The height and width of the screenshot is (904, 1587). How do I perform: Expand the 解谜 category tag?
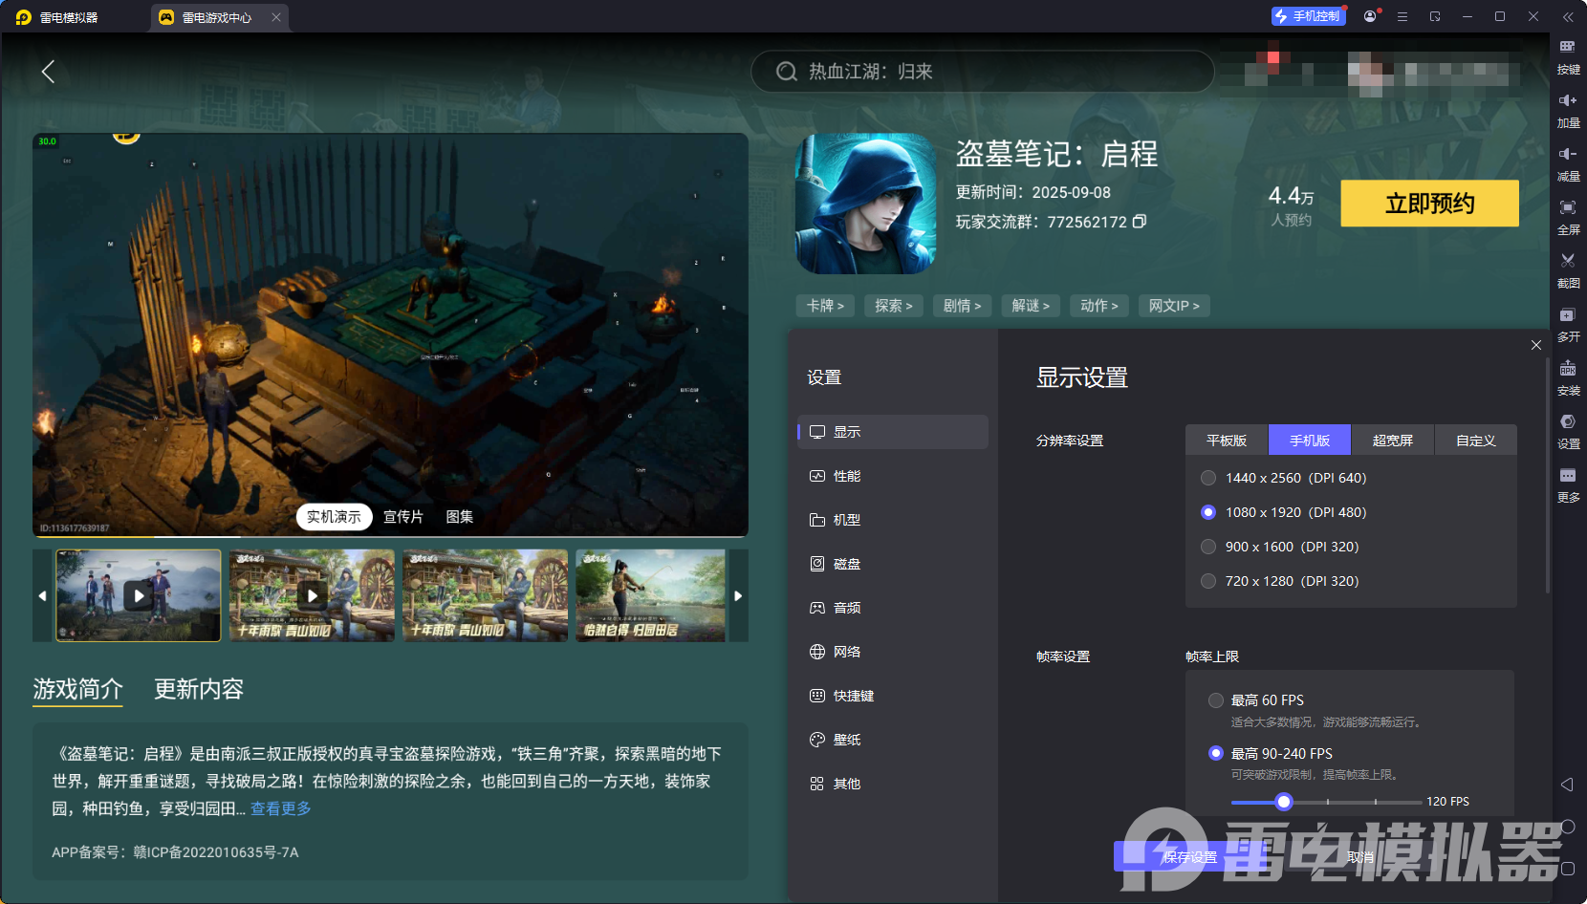pyautogui.click(x=1031, y=305)
